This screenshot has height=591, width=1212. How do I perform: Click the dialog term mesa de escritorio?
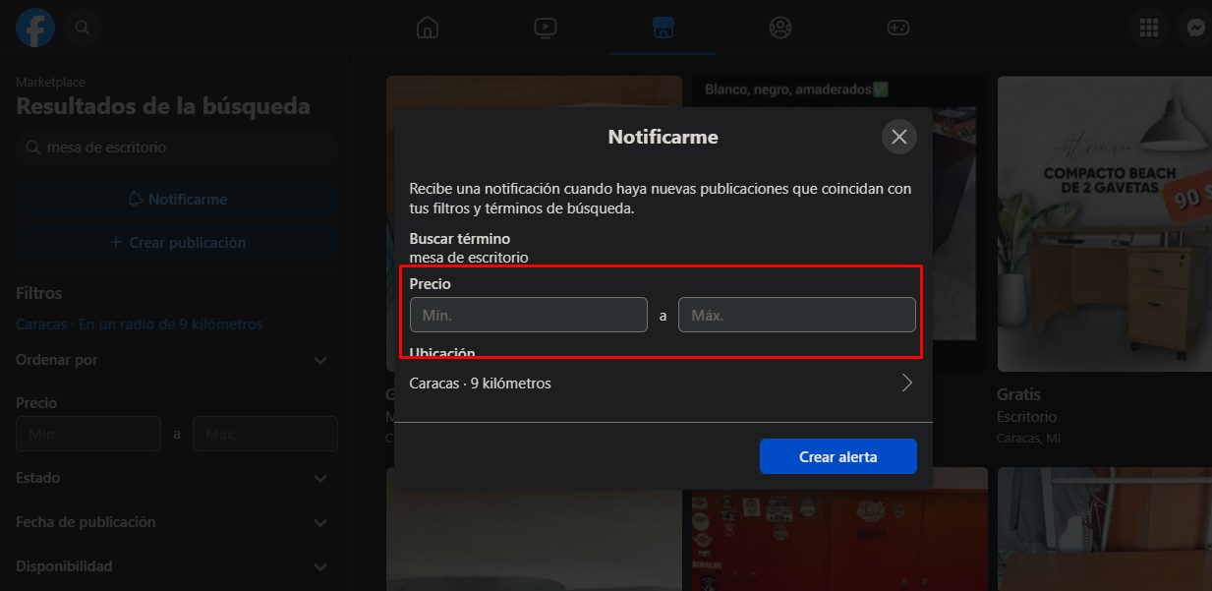click(469, 258)
